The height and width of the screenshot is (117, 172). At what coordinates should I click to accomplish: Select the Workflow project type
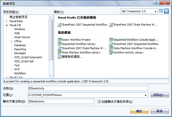pyautogui.click(x=20, y=73)
